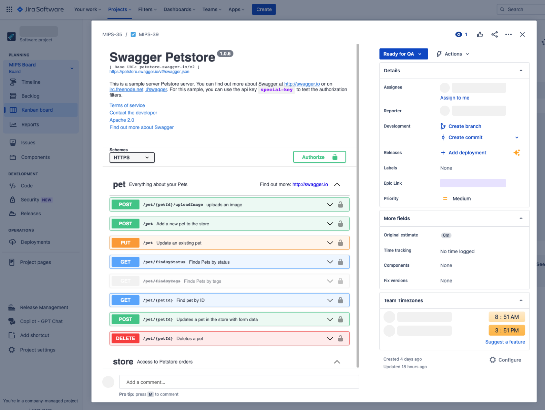Click the lock icon on PUT /pet row
The height and width of the screenshot is (410, 545).
[x=340, y=243]
